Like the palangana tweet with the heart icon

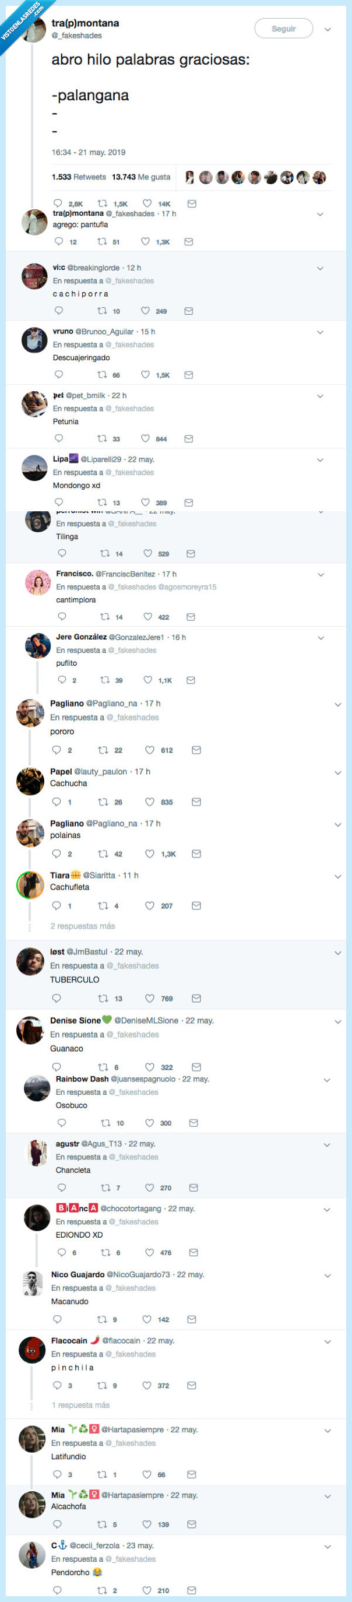(x=147, y=203)
